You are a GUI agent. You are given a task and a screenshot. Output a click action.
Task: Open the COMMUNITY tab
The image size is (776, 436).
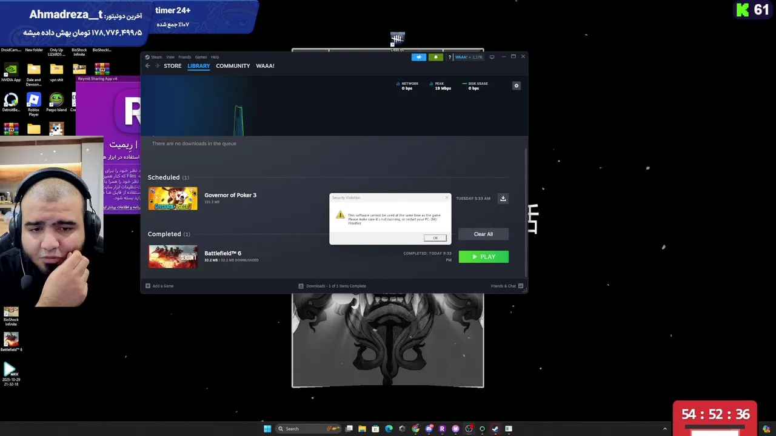(x=233, y=66)
